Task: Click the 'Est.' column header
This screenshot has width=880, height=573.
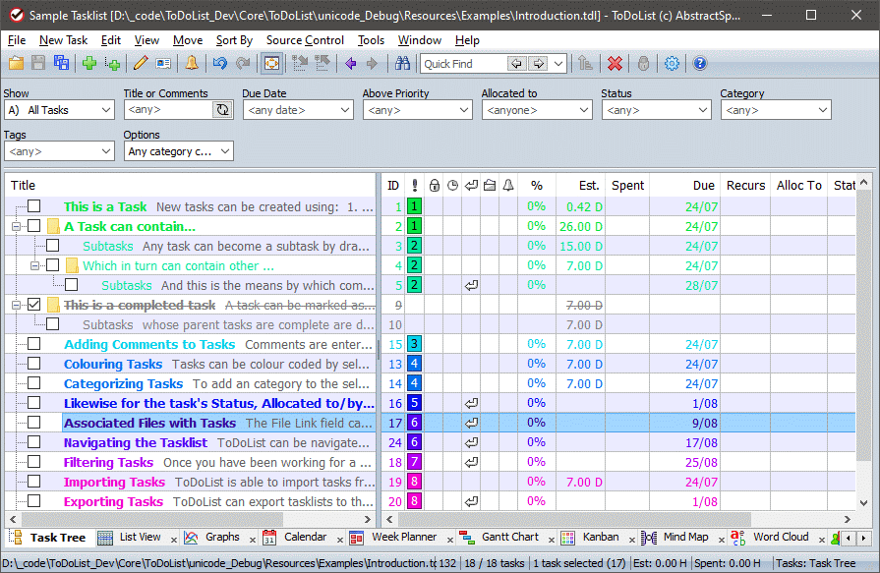Action: [x=588, y=185]
